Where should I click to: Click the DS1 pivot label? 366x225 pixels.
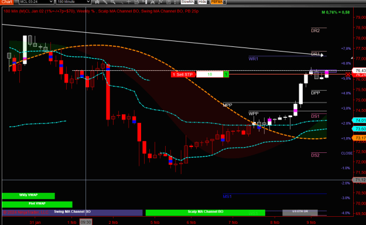pyautogui.click(x=315, y=117)
